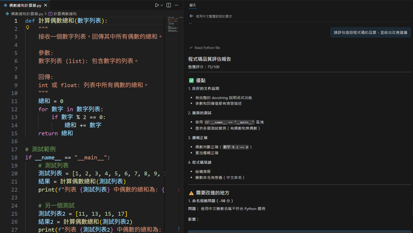
Task: Expand the 計算偶數總和 breadcrumb symbol
Action: pyautogui.click(x=65, y=14)
